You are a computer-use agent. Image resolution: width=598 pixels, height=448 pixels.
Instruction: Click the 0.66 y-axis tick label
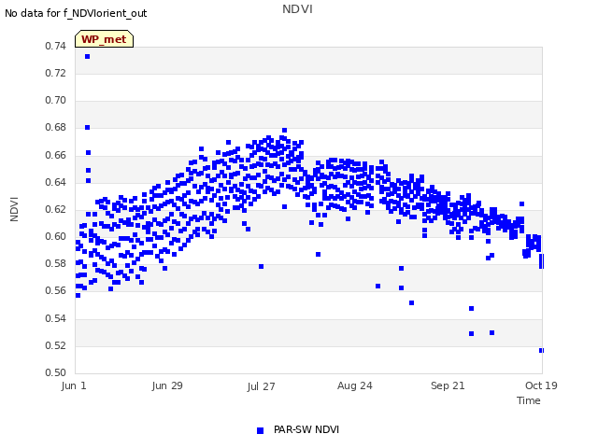56,155
